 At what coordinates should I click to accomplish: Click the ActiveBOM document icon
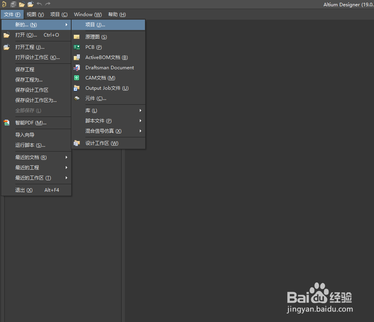pyautogui.click(x=76, y=57)
